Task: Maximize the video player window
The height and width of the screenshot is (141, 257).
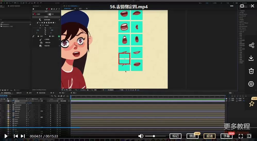Action: 242,6
